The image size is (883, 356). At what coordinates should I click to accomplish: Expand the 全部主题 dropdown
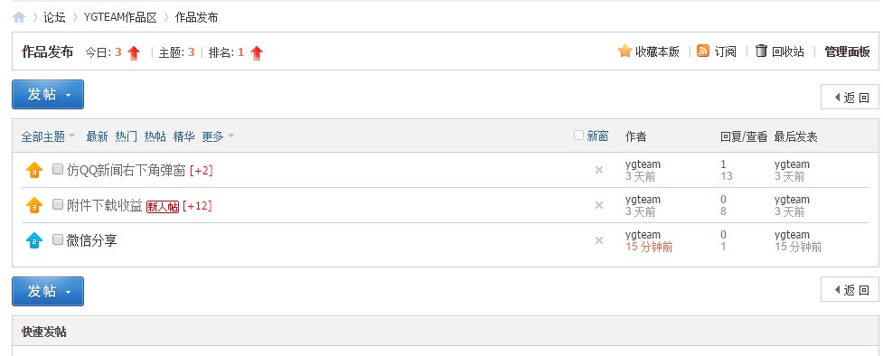(48, 136)
